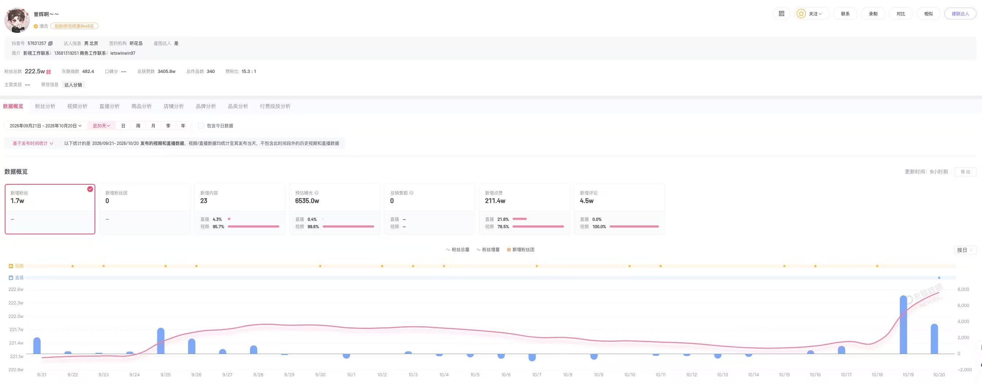Open the QR code icon button
This screenshot has width=982, height=384.
click(782, 14)
